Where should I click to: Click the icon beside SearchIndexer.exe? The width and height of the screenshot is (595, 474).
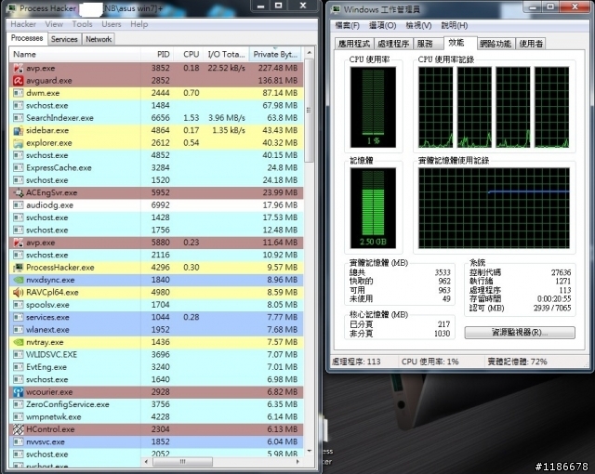pyautogui.click(x=19, y=118)
